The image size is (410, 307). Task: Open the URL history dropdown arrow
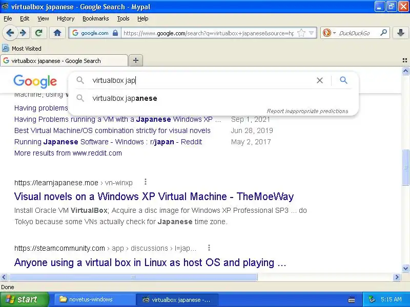pyautogui.click(x=311, y=33)
